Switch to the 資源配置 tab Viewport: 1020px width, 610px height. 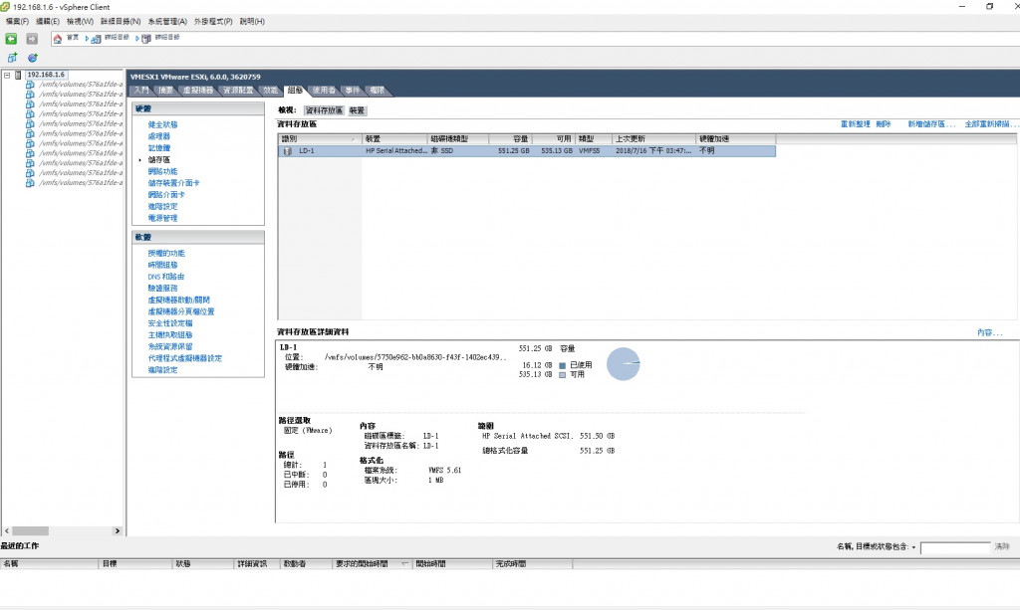pyautogui.click(x=238, y=91)
